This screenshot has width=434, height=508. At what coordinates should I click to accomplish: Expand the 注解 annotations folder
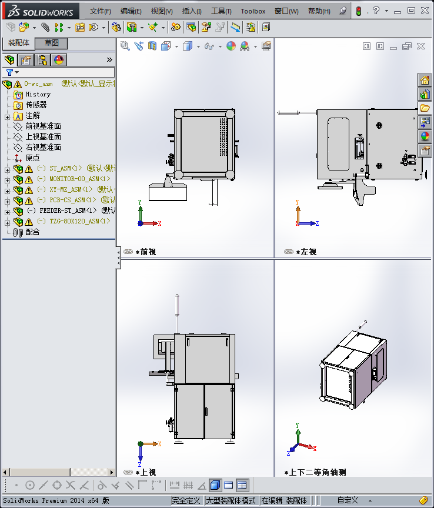[7, 117]
